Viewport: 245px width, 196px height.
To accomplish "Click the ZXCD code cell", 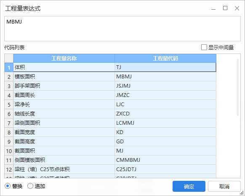I will point(165,114).
